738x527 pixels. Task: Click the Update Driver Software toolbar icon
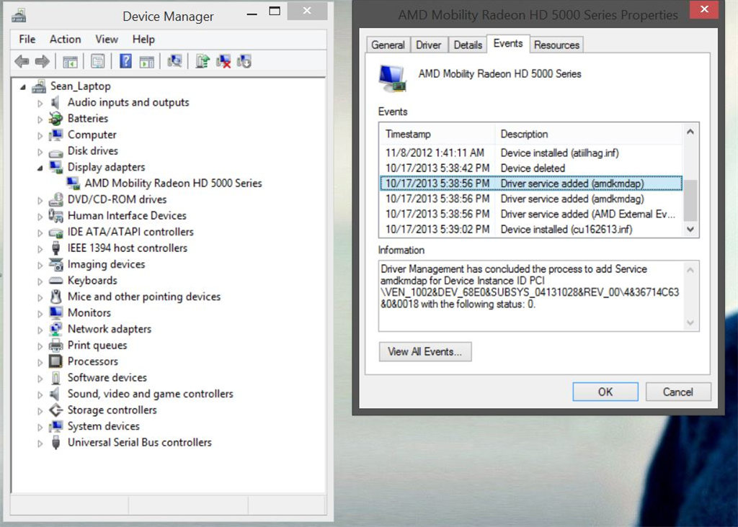(x=203, y=61)
